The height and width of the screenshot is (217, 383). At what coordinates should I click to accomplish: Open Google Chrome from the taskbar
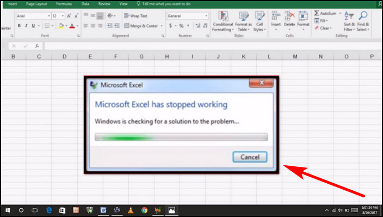144,210
